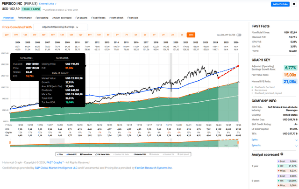The width and height of the screenshot is (299, 189).
Task: Click left orange range handle on mini chart
Action: coord(10,142)
